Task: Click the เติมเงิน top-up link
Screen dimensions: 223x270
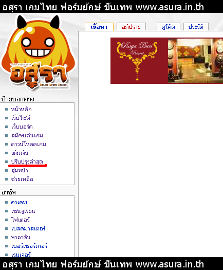Action: (20, 153)
